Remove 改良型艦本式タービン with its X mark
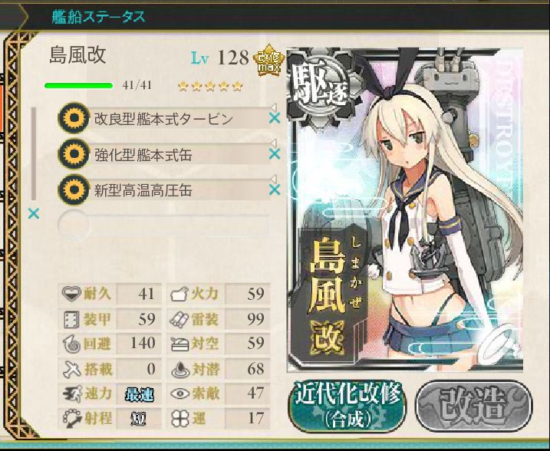Viewport: 550px width, 451px height. [275, 118]
